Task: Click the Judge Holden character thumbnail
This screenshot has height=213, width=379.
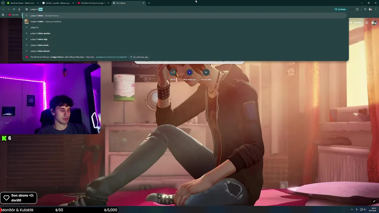Action: coord(27,21)
